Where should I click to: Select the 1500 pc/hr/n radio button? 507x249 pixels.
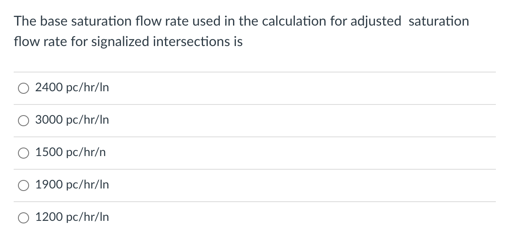click(x=24, y=153)
